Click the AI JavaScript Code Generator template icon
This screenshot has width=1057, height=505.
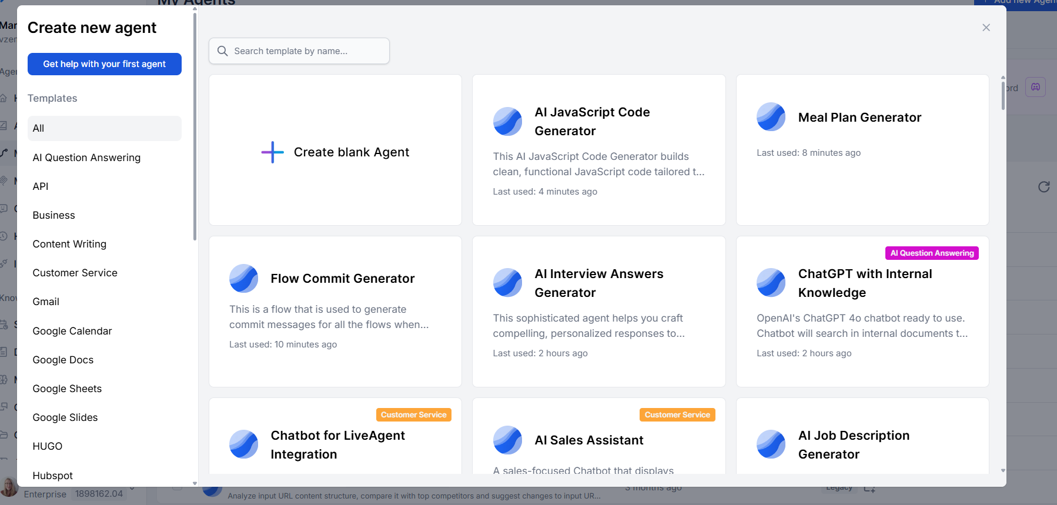507,122
